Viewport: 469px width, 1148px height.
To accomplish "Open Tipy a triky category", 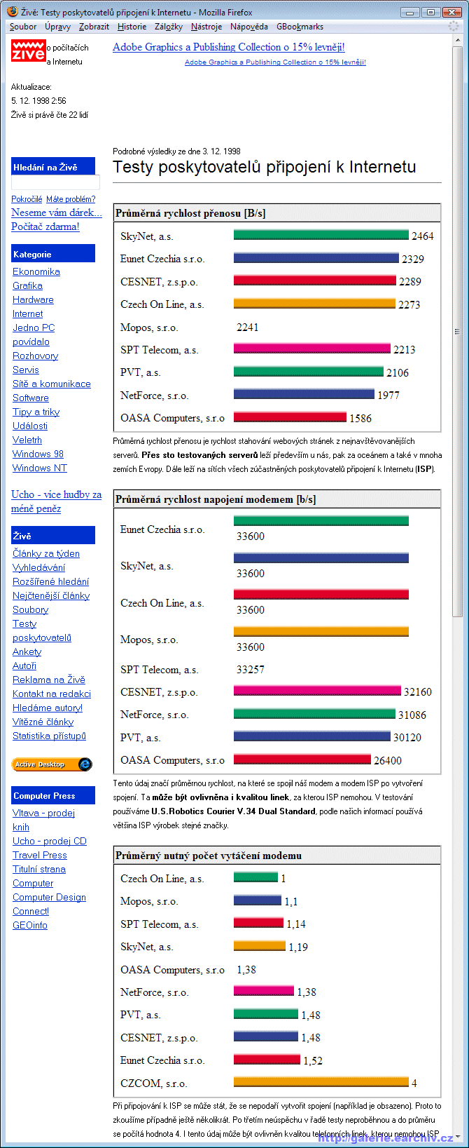I will click(x=36, y=412).
